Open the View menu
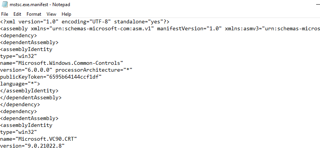This screenshot has height=148, width=320. point(51,14)
